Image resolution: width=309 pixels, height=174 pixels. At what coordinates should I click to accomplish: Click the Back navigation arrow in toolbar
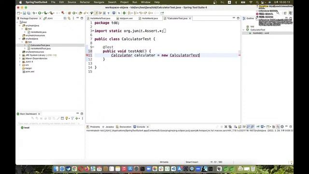pos(150,13)
